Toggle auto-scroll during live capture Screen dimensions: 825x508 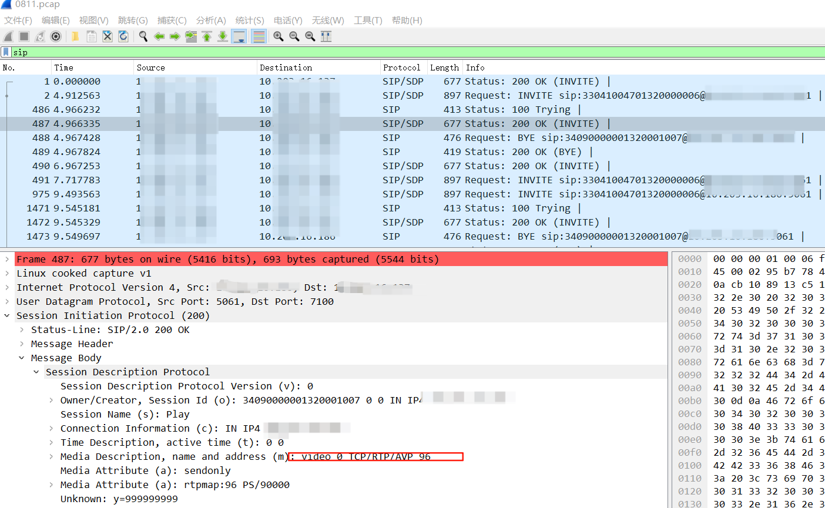click(239, 36)
